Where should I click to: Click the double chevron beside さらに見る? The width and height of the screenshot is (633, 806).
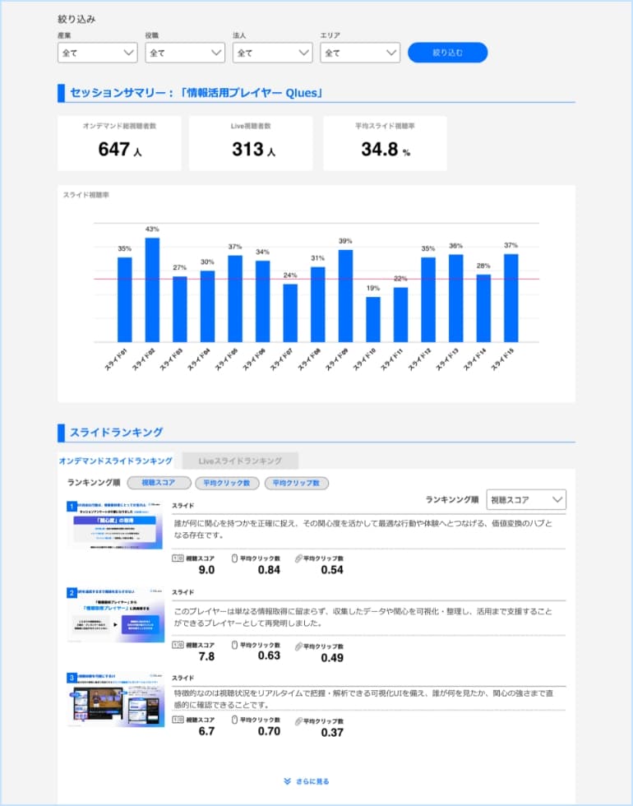287,781
